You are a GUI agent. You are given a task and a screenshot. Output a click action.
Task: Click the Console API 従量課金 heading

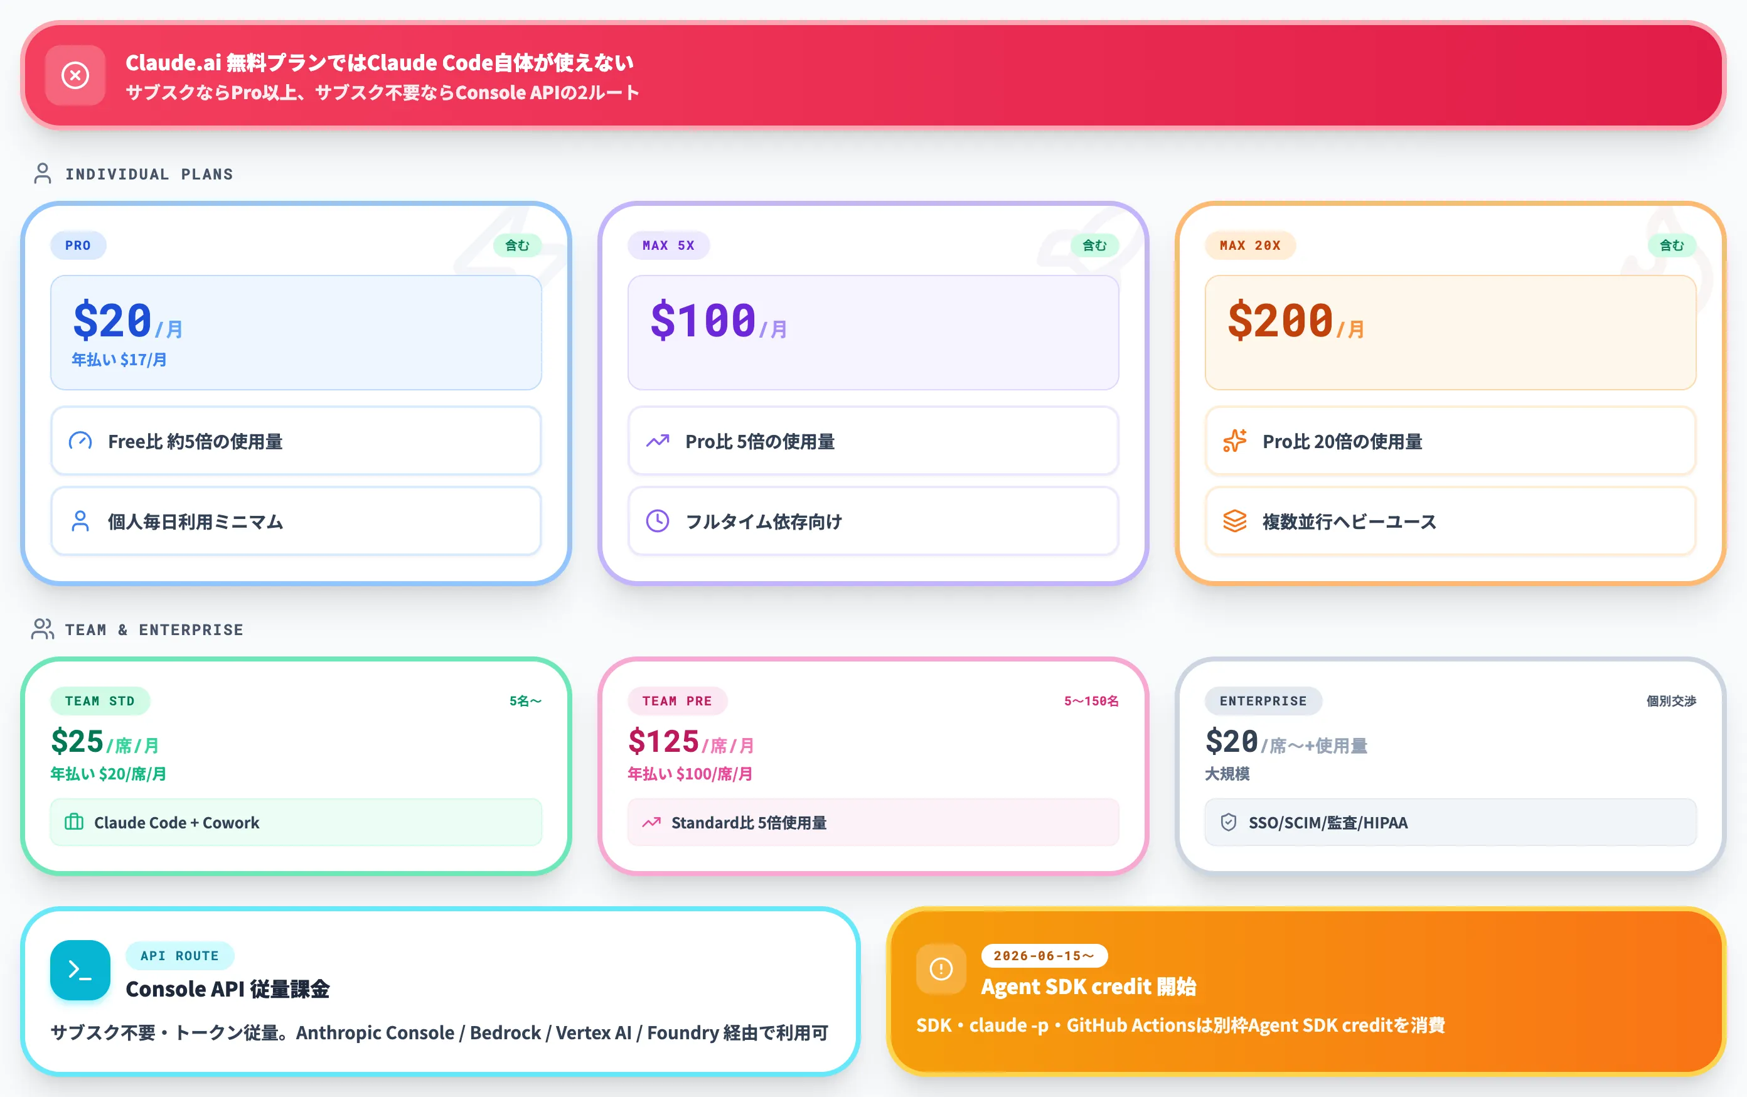tap(228, 989)
